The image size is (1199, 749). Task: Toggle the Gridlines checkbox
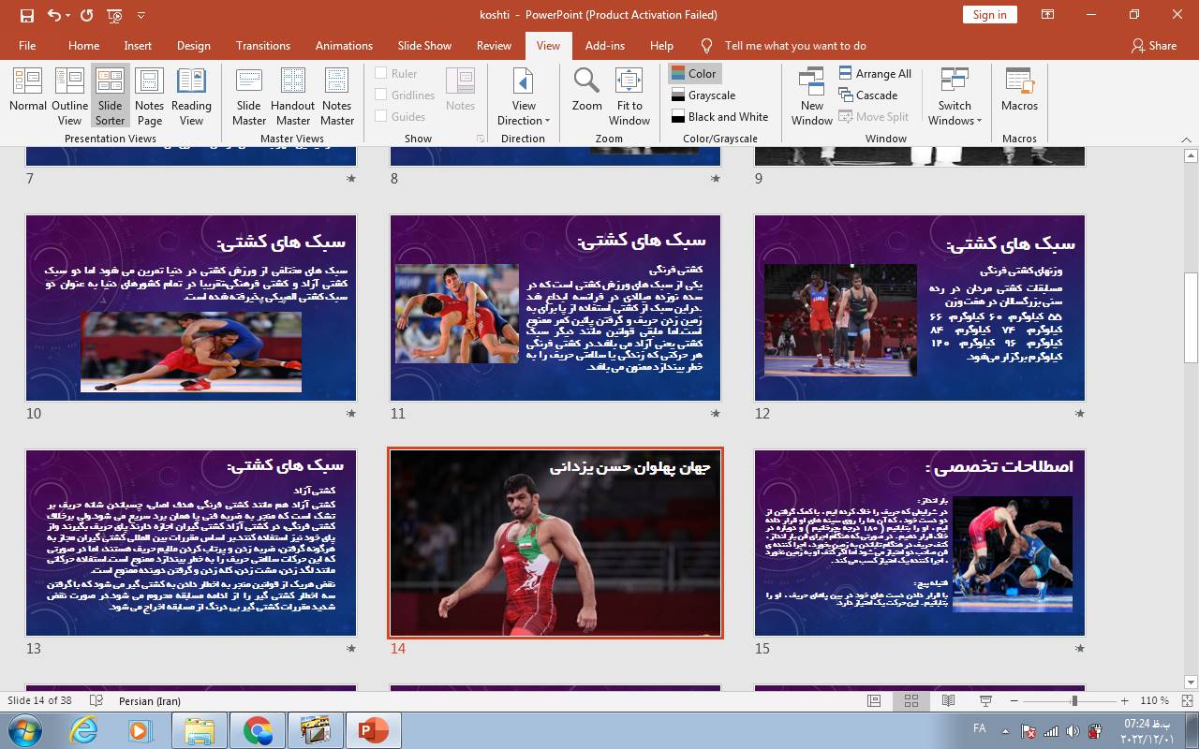click(x=381, y=95)
